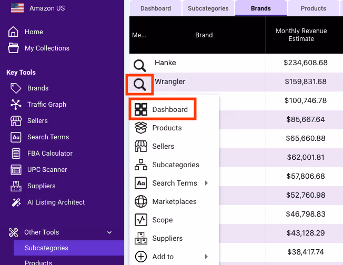343x265 pixels.
Task: Choose Marketplaces in the popup menu
Action: [x=174, y=201]
